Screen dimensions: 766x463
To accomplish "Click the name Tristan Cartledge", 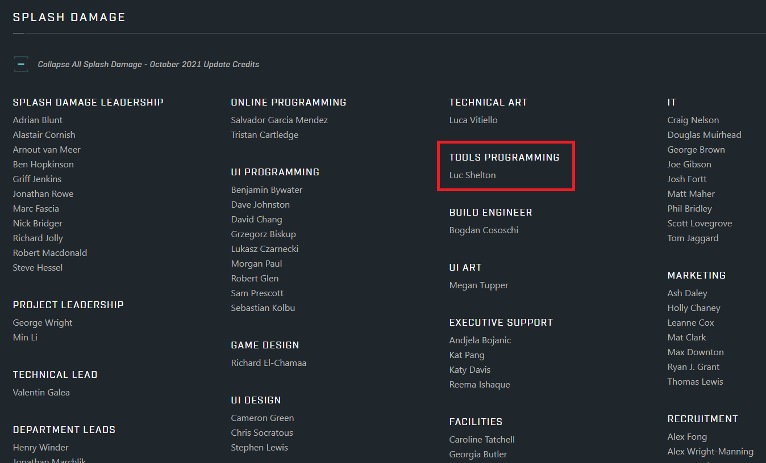I will (265, 135).
